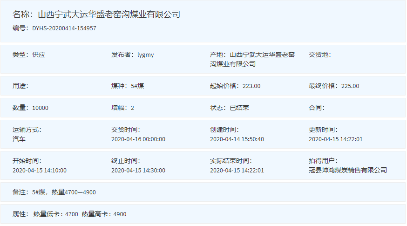
Task: Select final price 225.00
Action: pyautogui.click(x=350, y=86)
